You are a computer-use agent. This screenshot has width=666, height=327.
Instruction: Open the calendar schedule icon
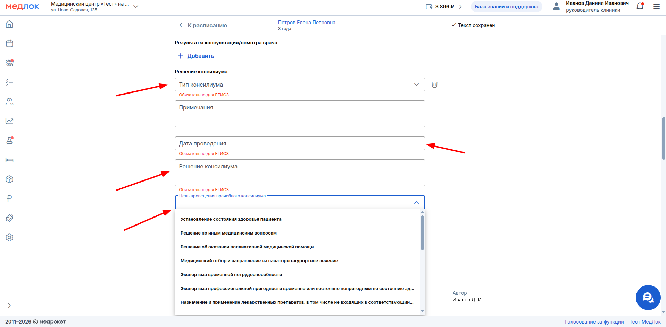pos(9,44)
